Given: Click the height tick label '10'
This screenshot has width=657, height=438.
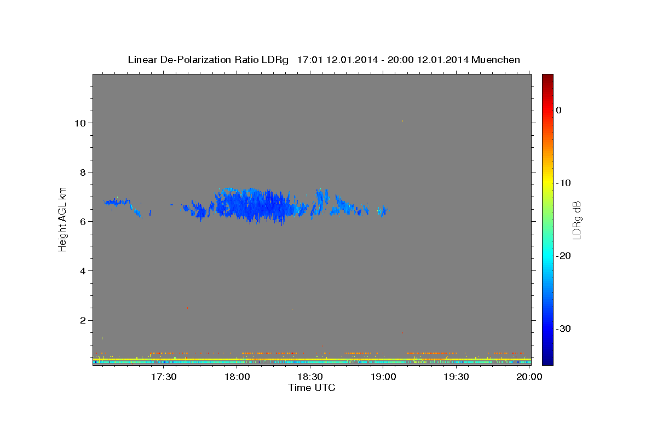Looking at the screenshot, I should click(80, 123).
